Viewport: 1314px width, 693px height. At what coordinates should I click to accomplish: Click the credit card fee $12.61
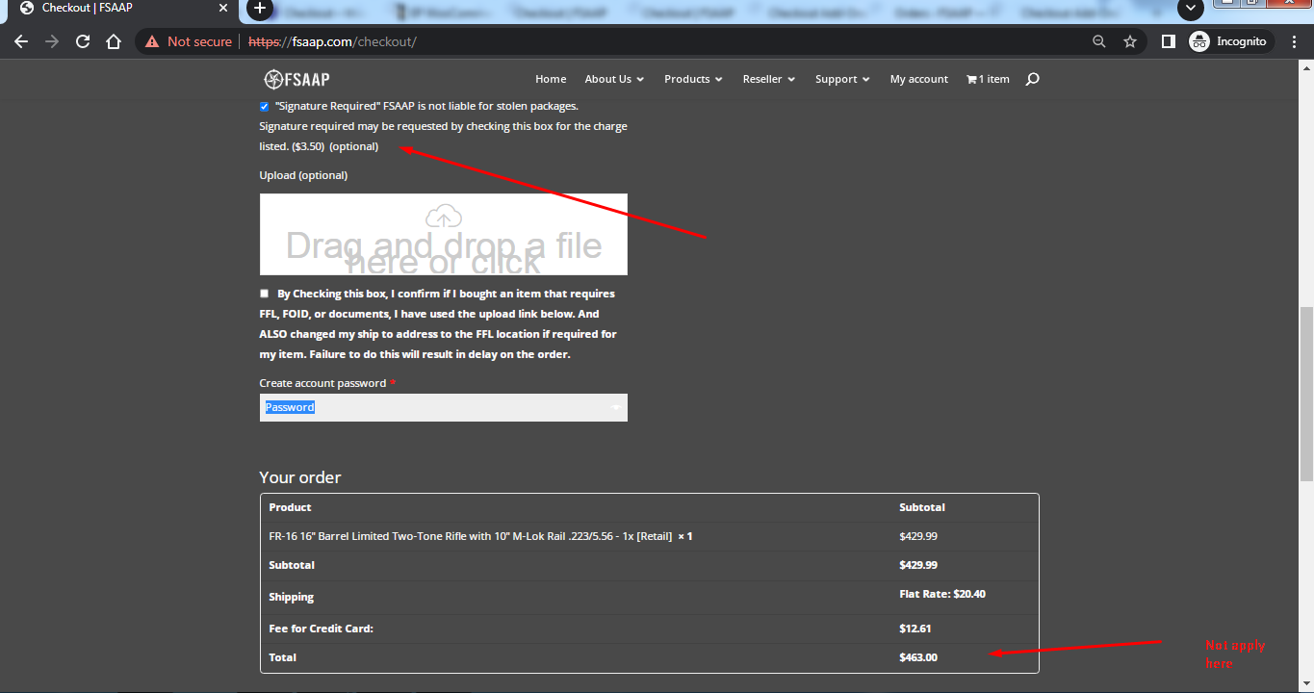[915, 629]
